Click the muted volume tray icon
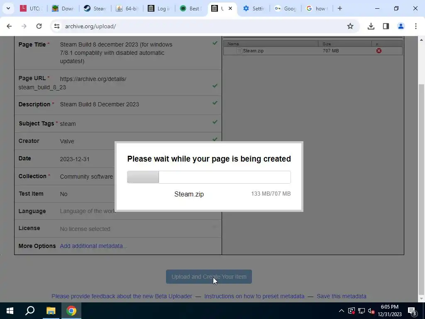Image resolution: width=425 pixels, height=319 pixels. (371, 311)
